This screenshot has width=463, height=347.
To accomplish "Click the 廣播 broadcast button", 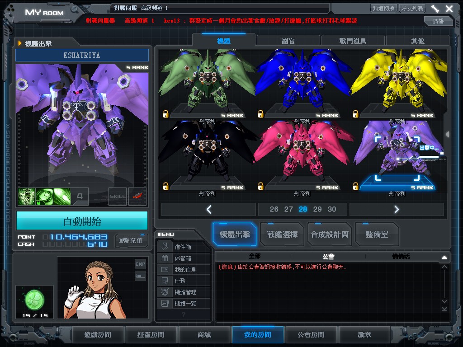I will [438, 21].
